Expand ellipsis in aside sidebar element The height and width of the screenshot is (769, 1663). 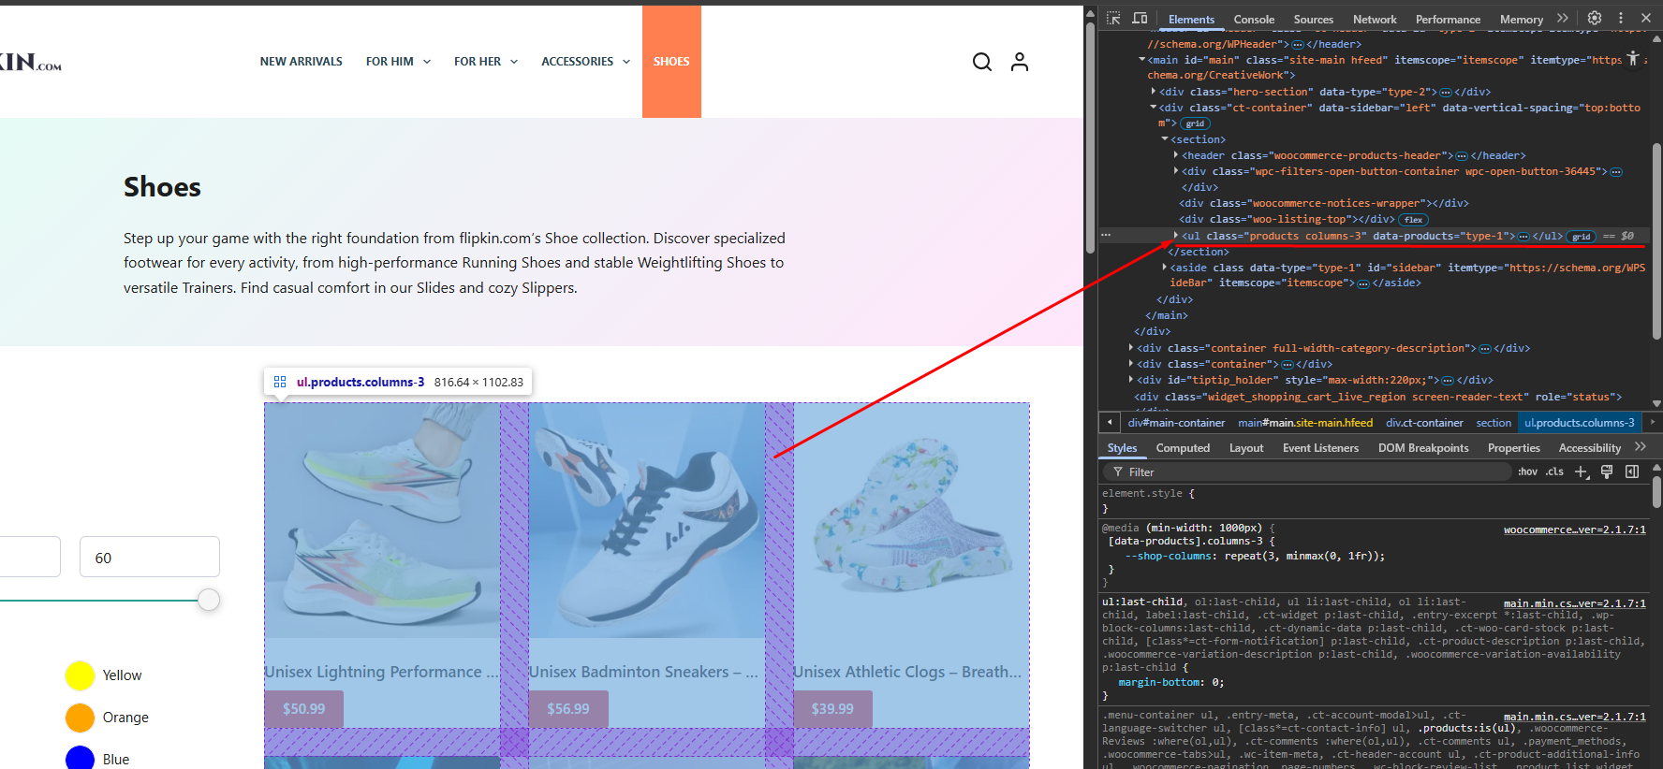pos(1363,283)
